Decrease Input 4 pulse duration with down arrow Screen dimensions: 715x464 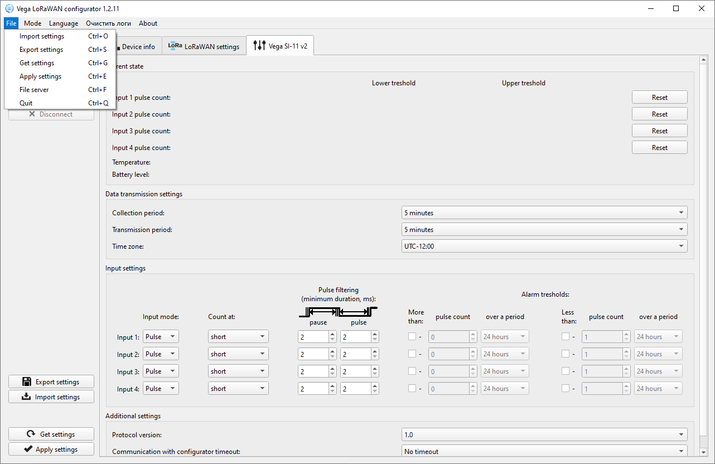pyautogui.click(x=375, y=391)
